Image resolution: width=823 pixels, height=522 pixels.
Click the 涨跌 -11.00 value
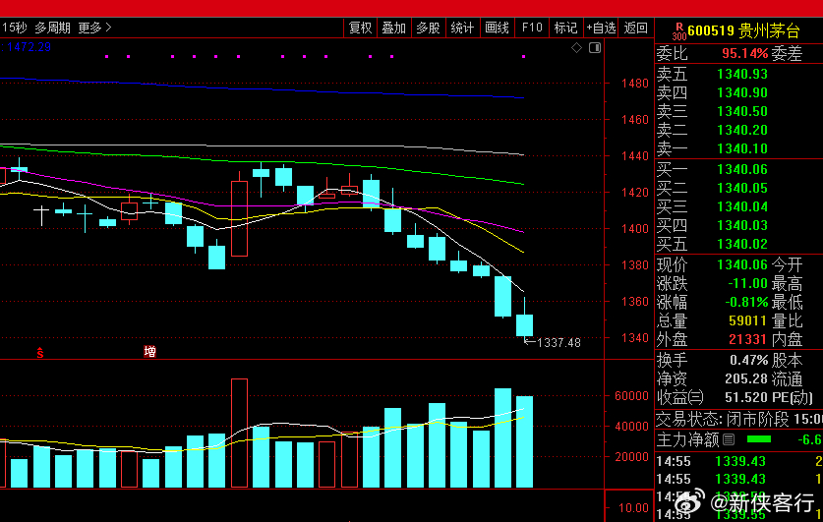tap(747, 284)
